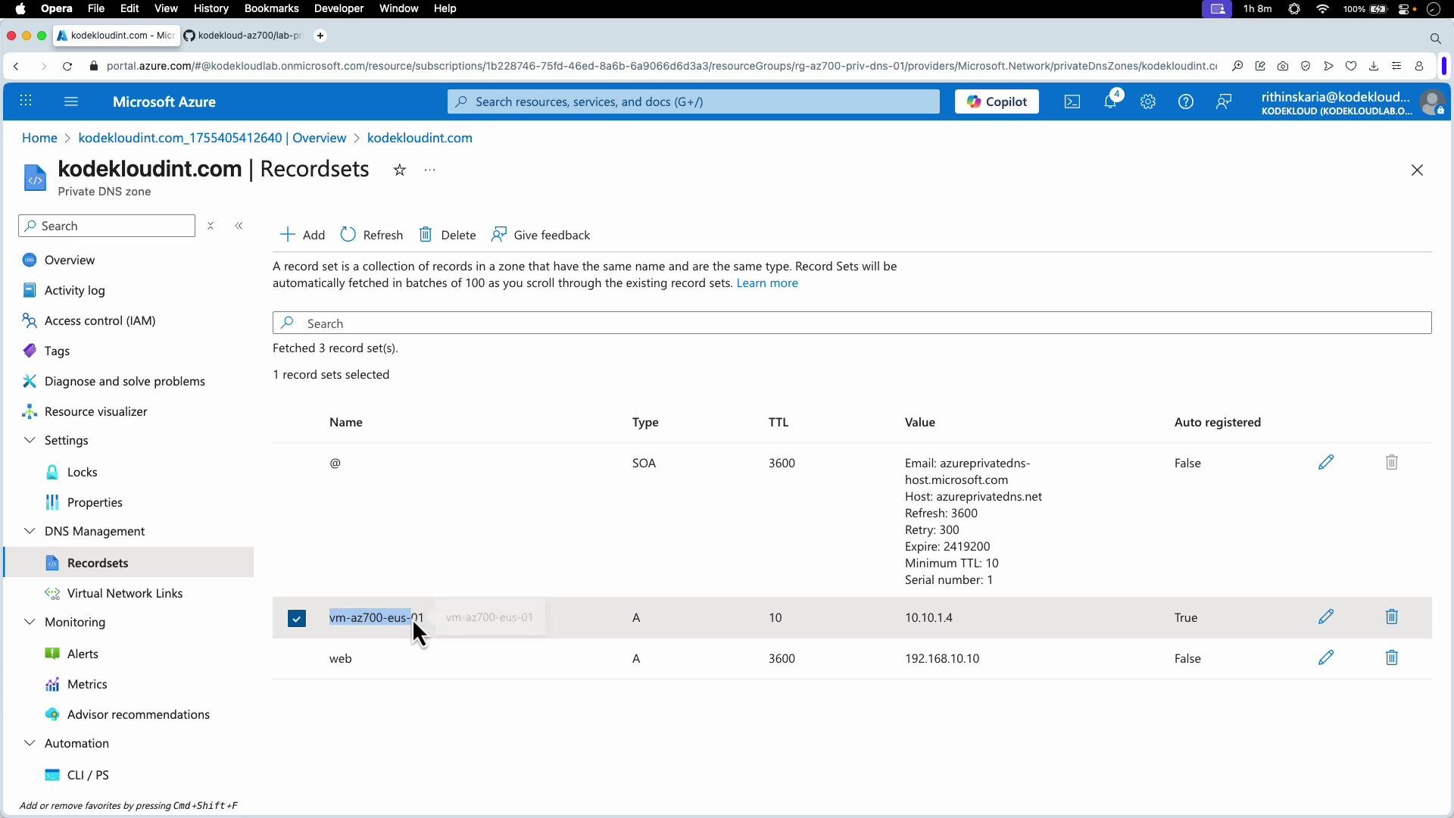The width and height of the screenshot is (1454, 818).
Task: Click the web record name
Action: point(341,659)
